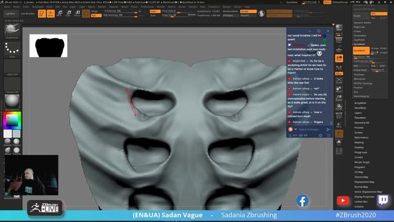Pick the Move brush shortcut icon
The width and height of the screenshot is (394, 222).
pyautogui.click(x=7, y=150)
